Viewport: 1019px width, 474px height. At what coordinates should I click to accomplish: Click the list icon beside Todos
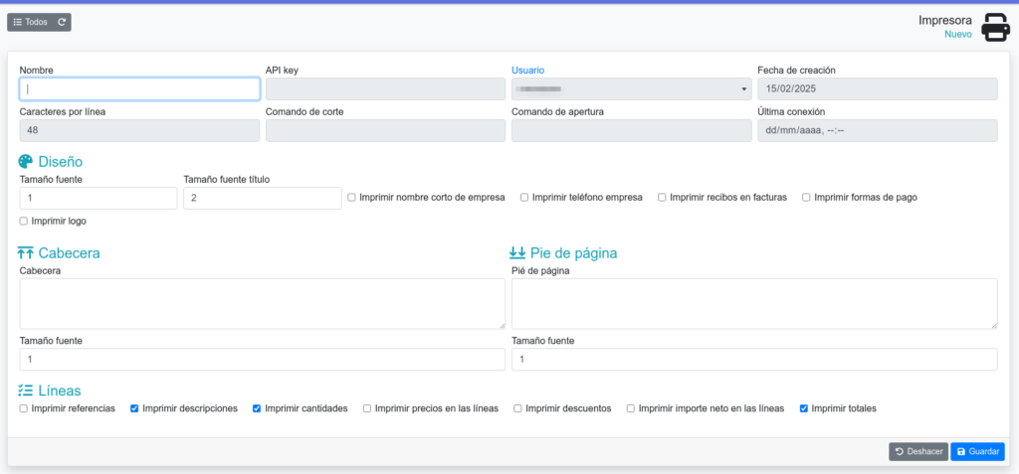(17, 22)
